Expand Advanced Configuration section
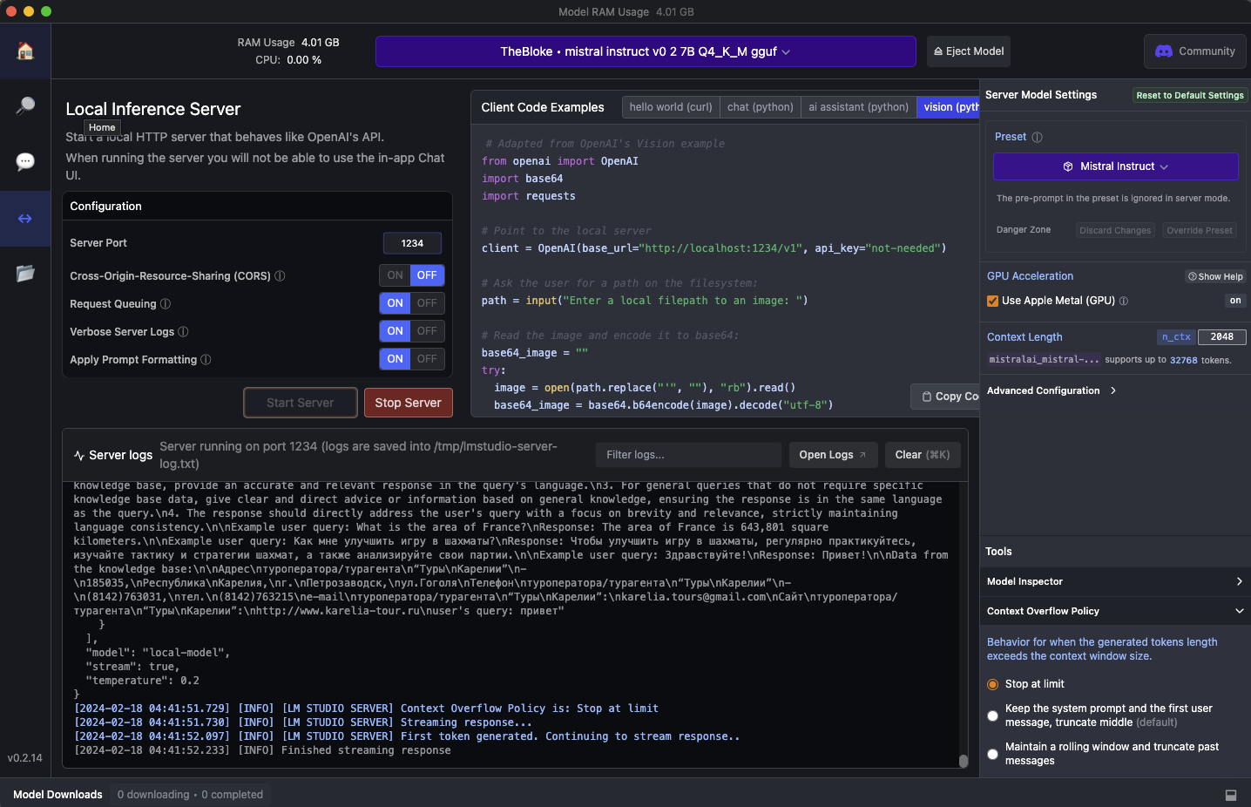1251x807 pixels. [1052, 390]
